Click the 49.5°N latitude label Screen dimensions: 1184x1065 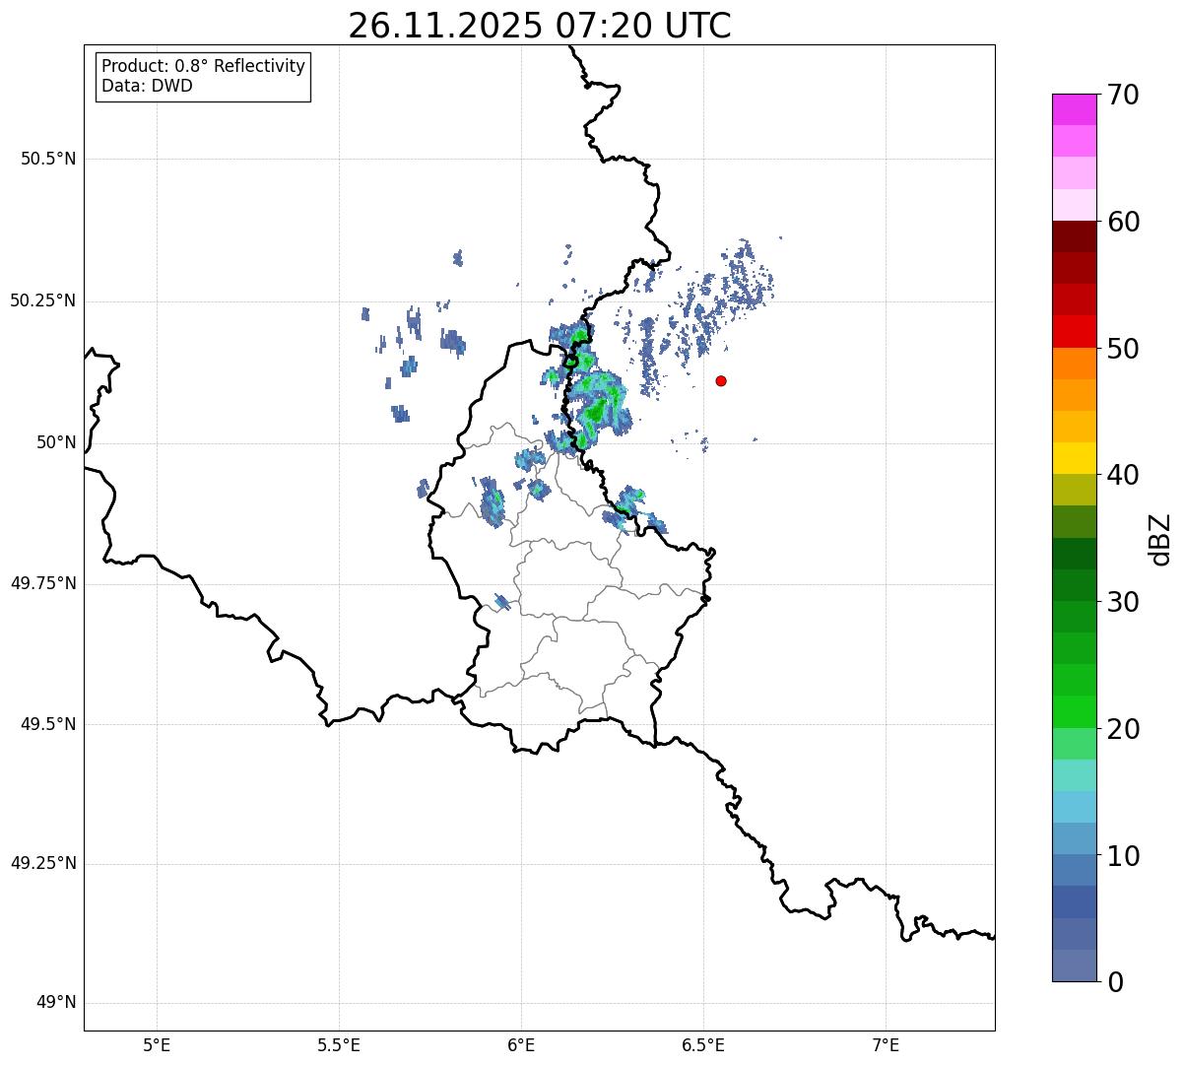(x=48, y=724)
